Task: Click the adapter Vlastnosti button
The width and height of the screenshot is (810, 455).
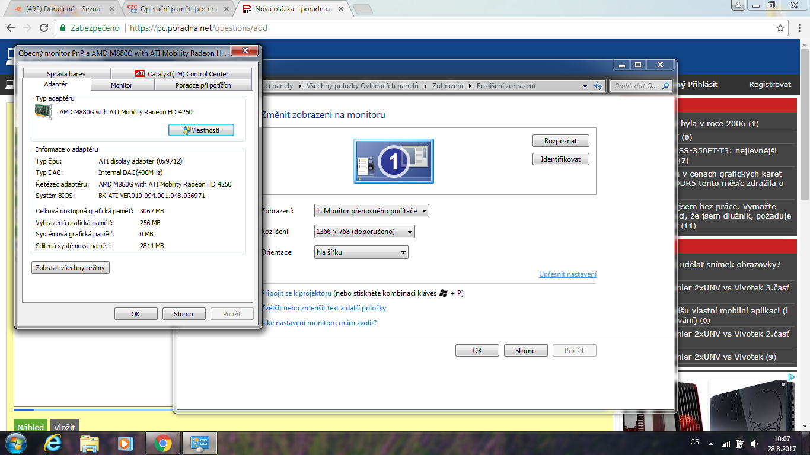Action: coord(201,130)
